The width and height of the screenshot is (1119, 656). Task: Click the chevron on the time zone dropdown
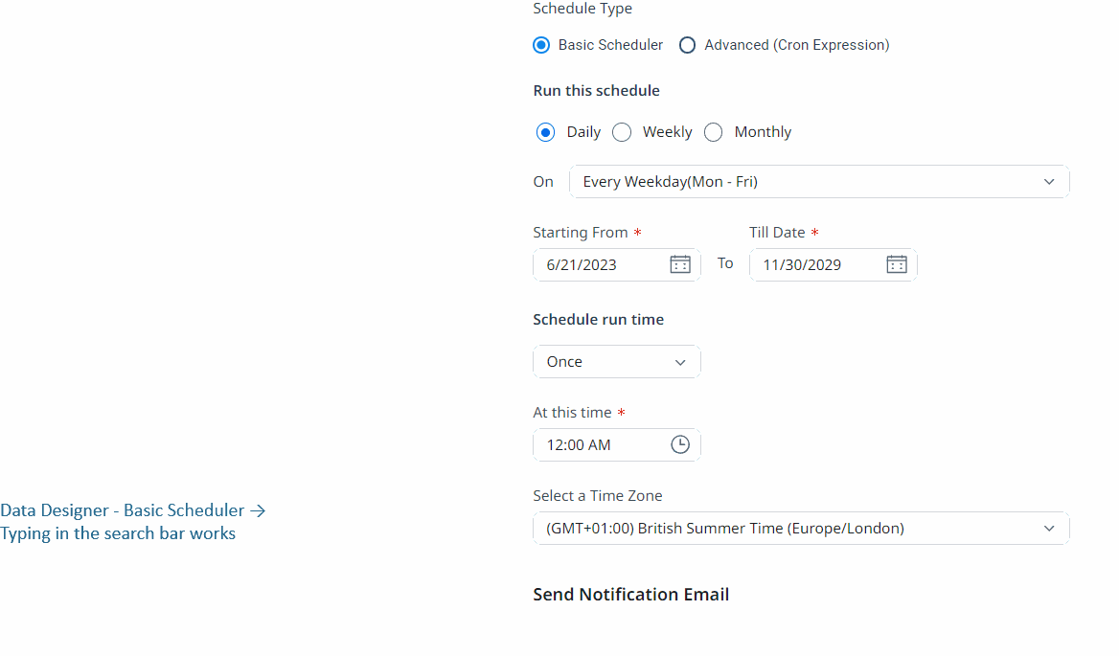(1048, 528)
